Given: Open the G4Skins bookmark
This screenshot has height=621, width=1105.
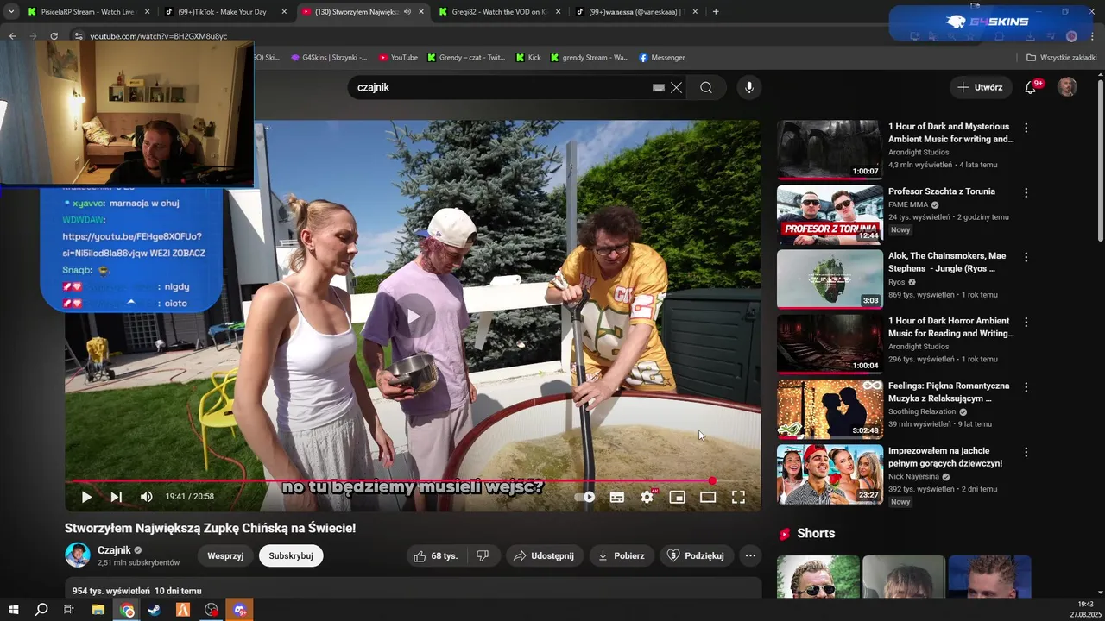Looking at the screenshot, I should (x=329, y=58).
